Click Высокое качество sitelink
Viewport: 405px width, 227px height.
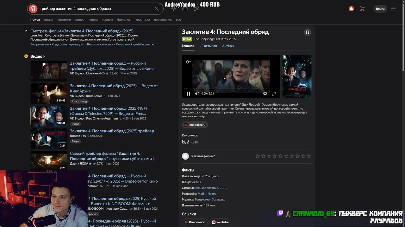(100, 44)
